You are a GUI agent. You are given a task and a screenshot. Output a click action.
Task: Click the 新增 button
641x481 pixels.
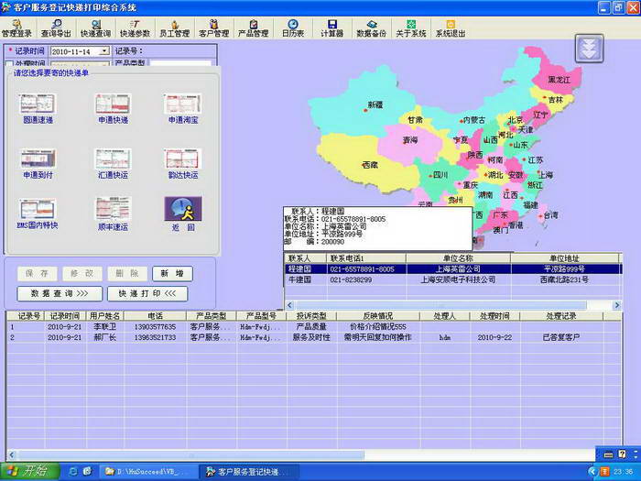pos(172,274)
